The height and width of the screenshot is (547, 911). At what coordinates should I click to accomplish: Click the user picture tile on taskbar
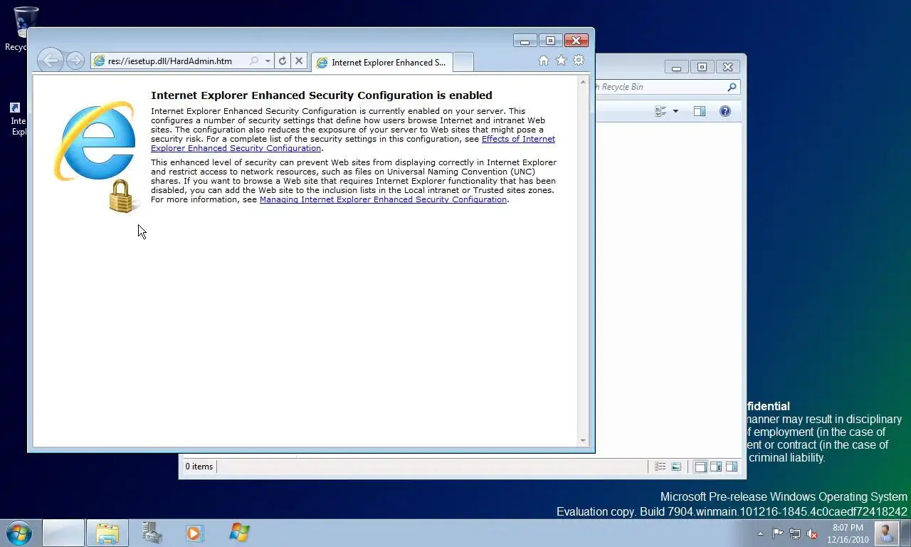[887, 533]
